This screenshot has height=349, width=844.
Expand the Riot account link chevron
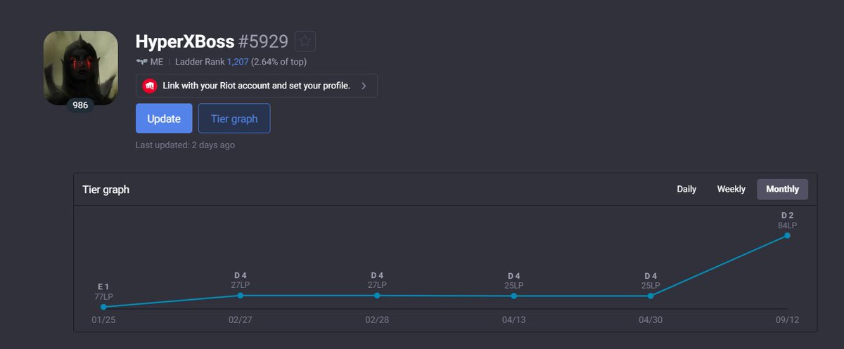[x=364, y=86]
